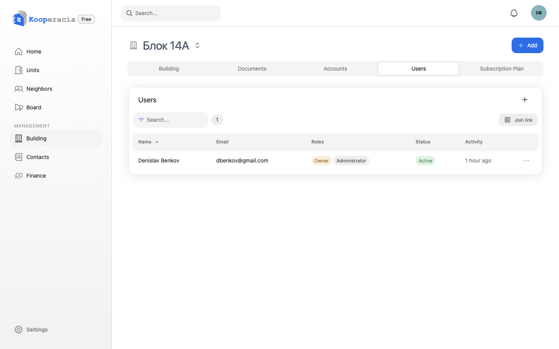This screenshot has width=559, height=349.
Task: Click the Email column header
Action: (x=222, y=142)
